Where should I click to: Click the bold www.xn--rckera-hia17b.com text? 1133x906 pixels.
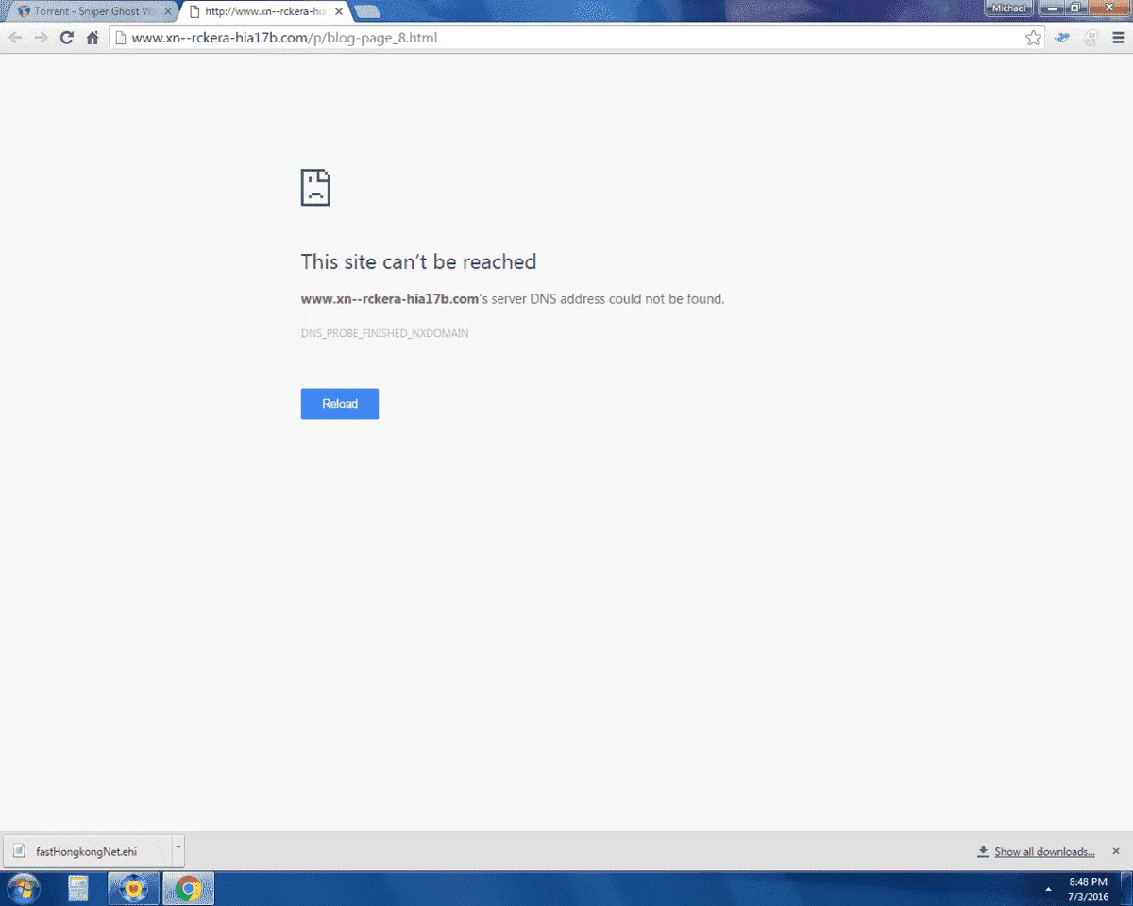[x=390, y=299]
